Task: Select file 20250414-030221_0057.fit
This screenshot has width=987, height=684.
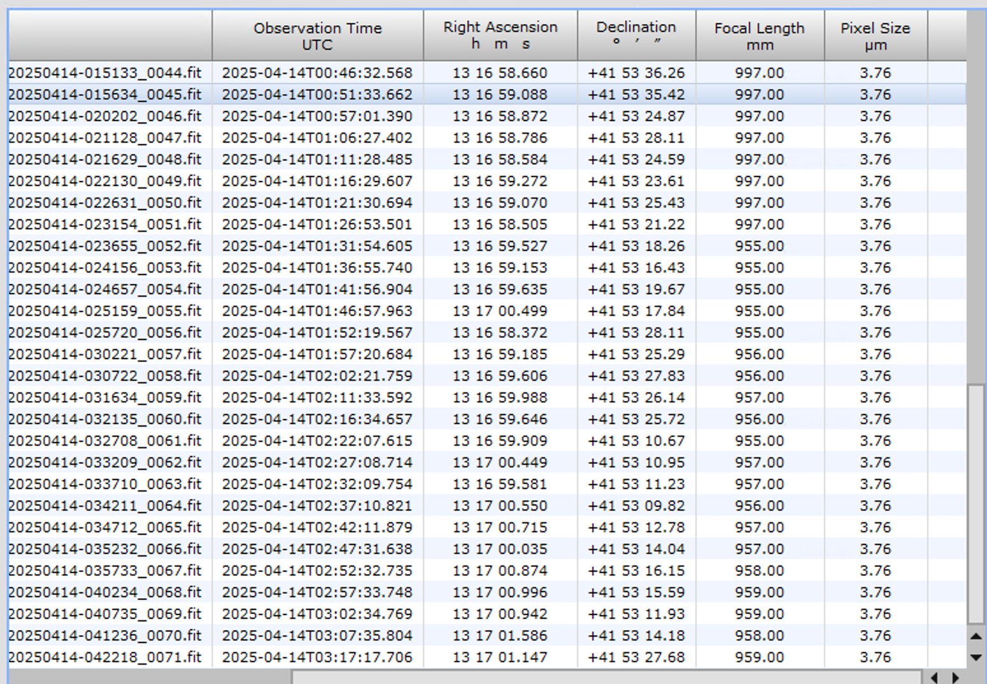Action: (x=105, y=354)
